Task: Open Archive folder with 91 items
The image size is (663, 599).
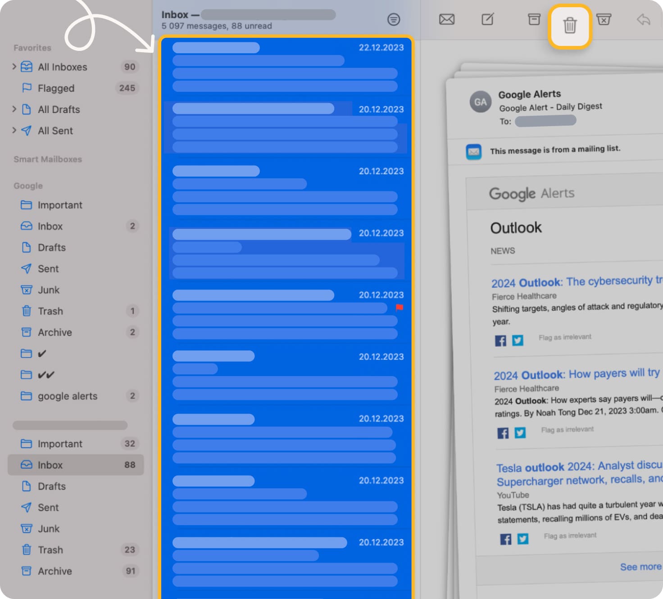Action: coord(54,571)
